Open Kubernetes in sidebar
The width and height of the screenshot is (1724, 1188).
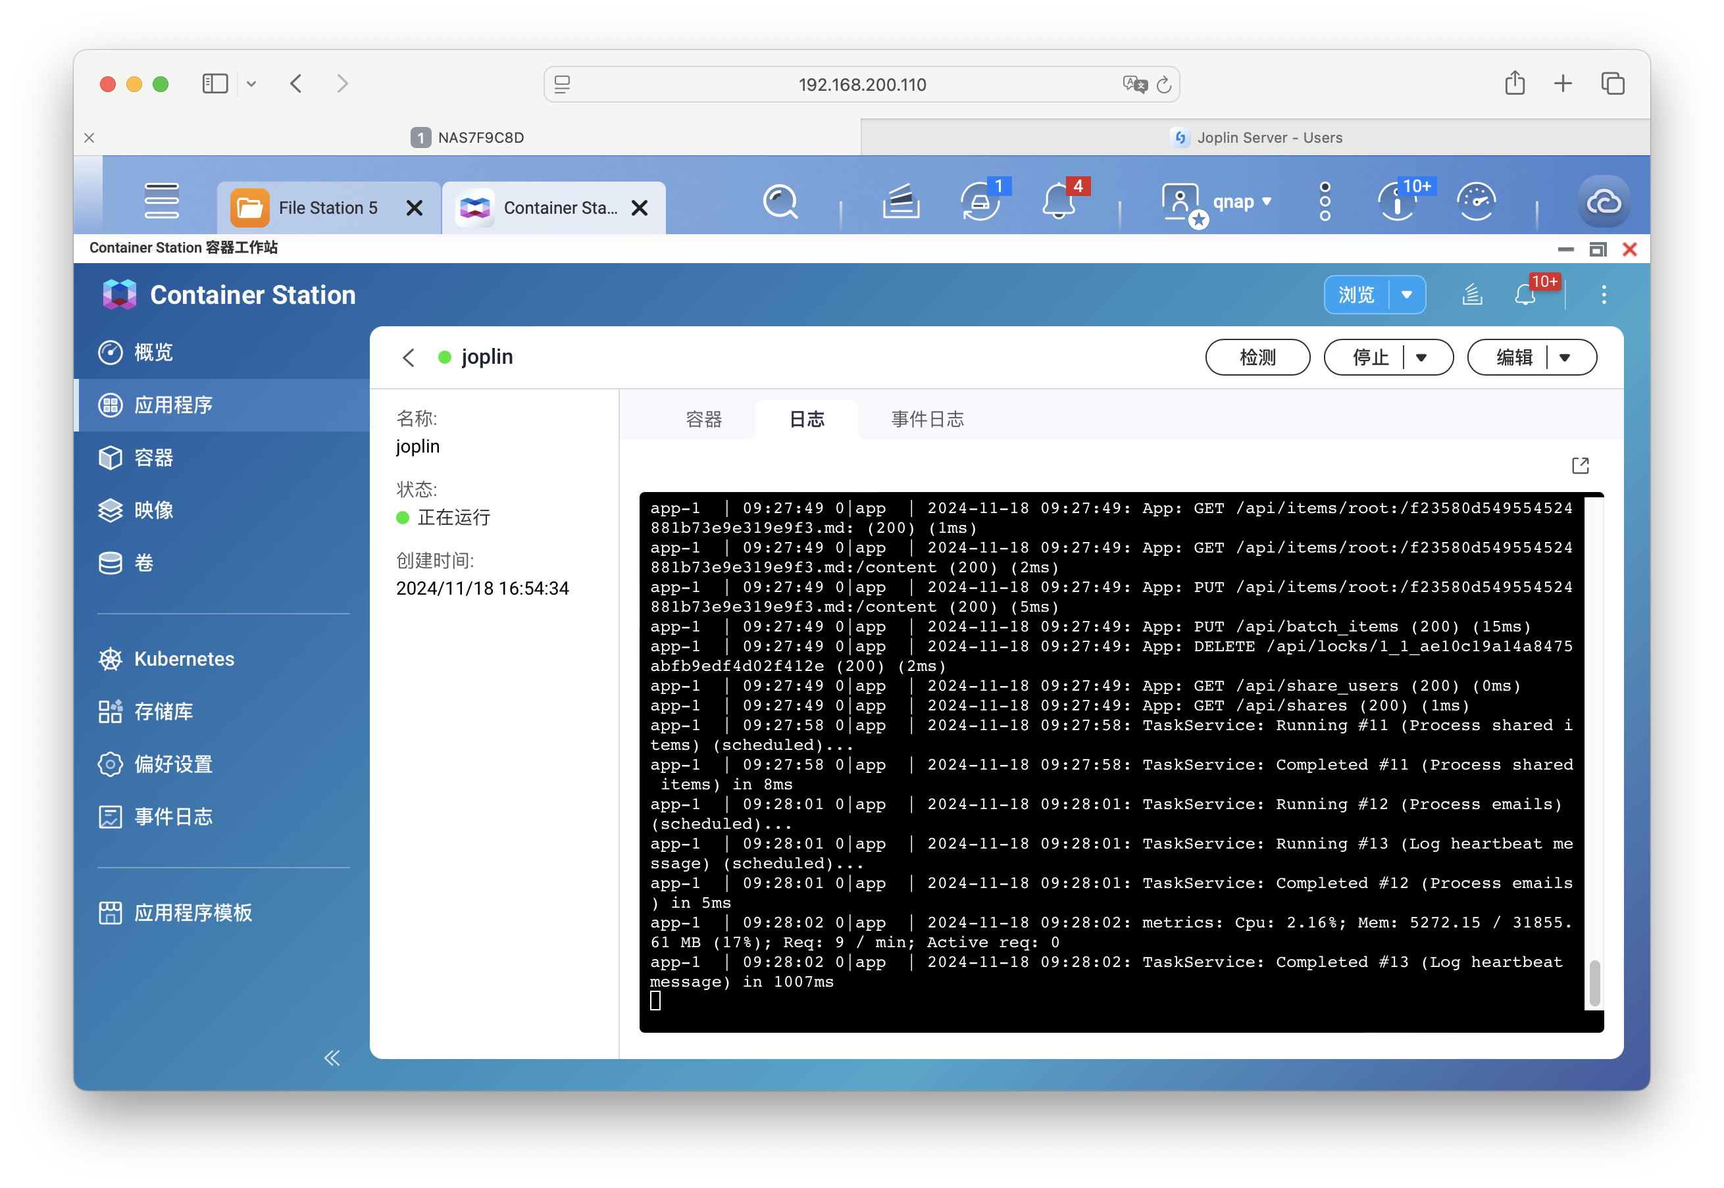tap(222, 660)
